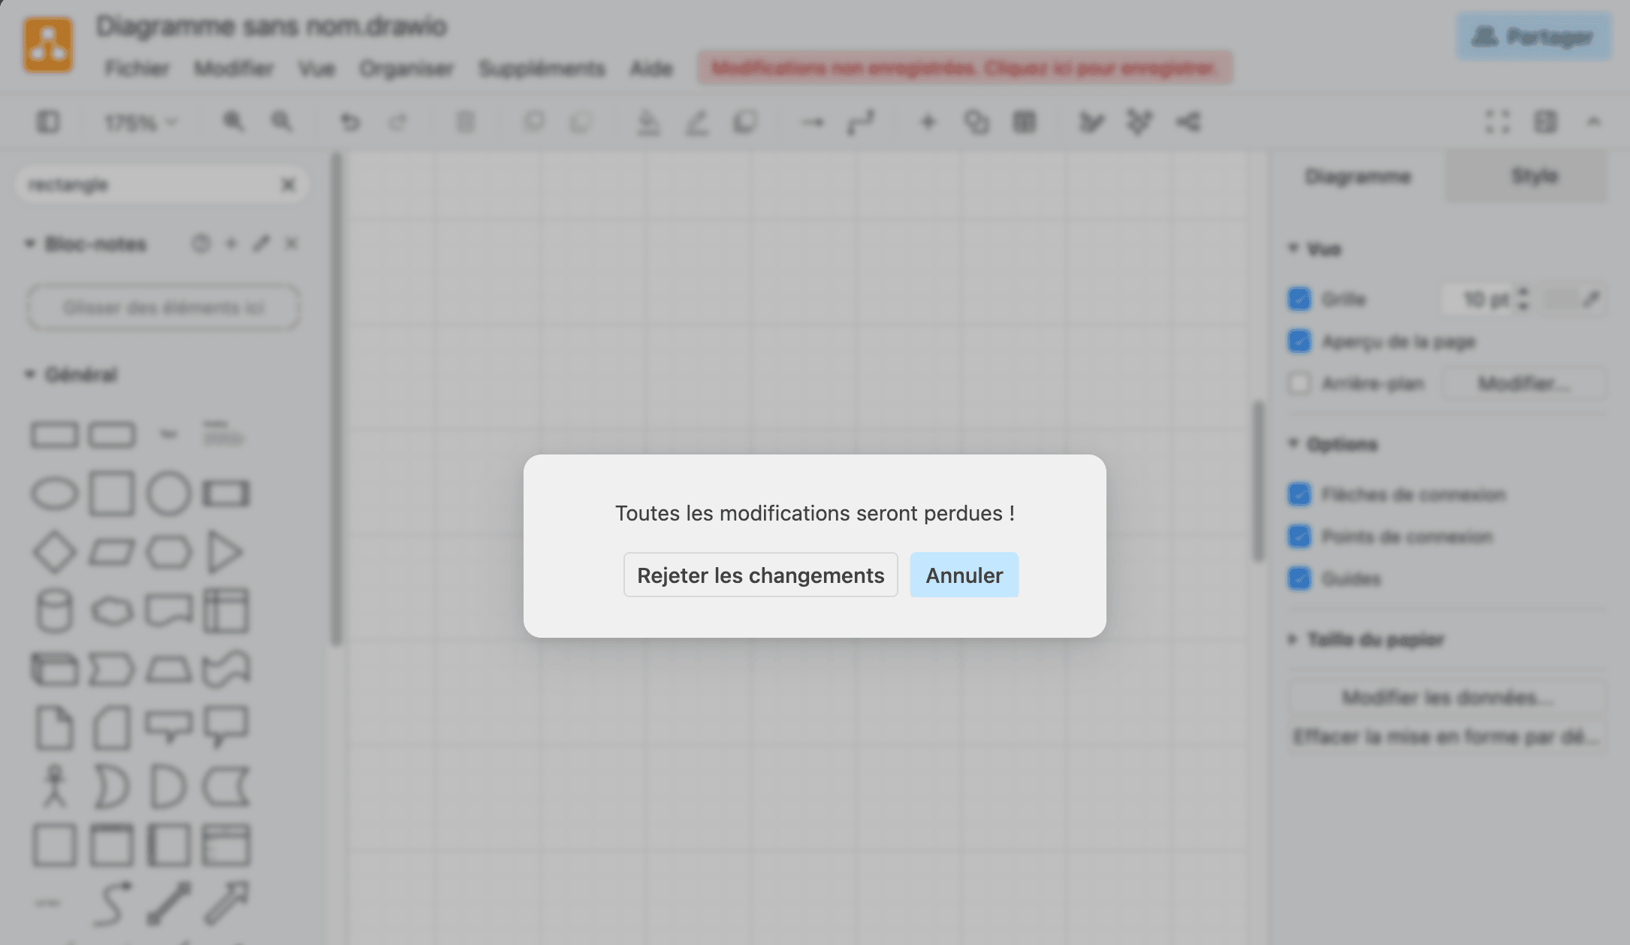Screen dimensions: 1630x945
Task: Click the Partager share button
Action: [x=1533, y=36]
